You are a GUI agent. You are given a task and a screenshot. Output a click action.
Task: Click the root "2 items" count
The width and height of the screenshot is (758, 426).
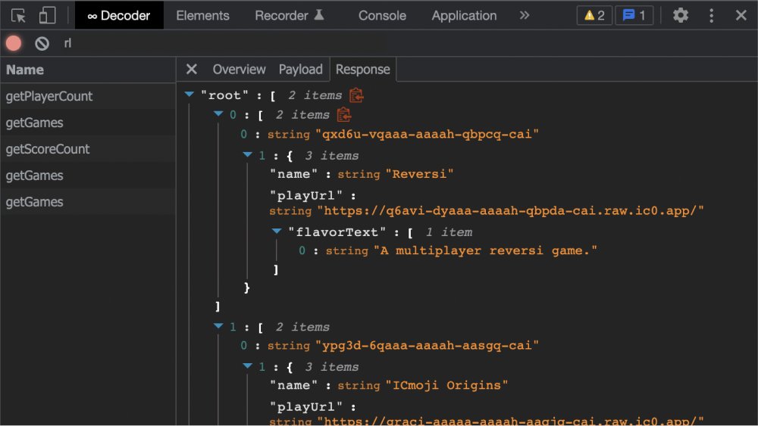coord(315,95)
